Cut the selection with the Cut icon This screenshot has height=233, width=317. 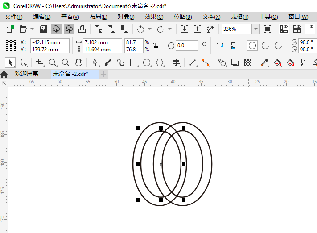pos(98,29)
